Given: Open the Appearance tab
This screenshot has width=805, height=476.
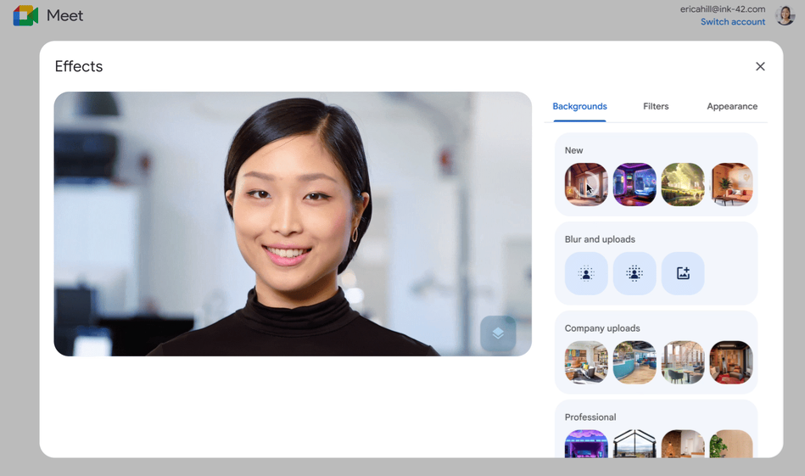Looking at the screenshot, I should pos(732,106).
